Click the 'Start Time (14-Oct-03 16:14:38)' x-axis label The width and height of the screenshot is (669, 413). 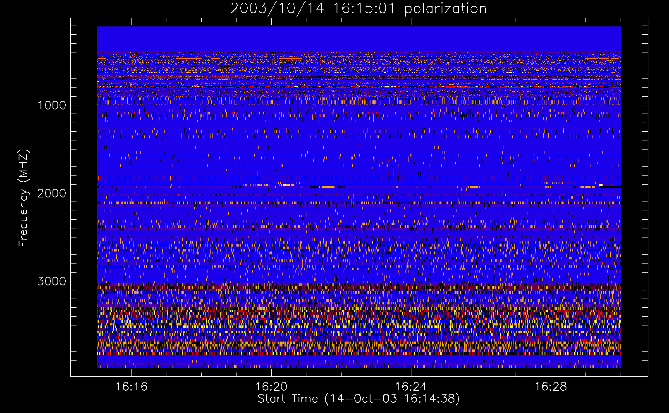pyautogui.click(x=358, y=399)
